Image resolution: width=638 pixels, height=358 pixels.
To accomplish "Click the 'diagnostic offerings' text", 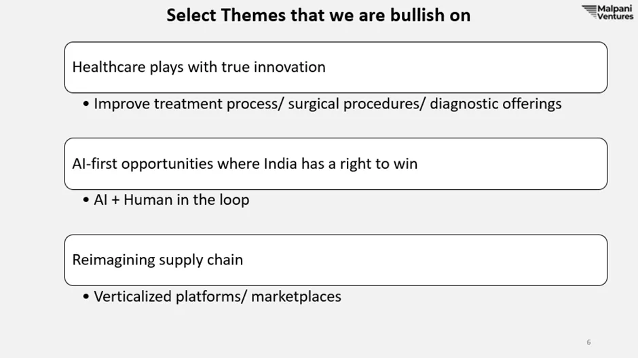I will 495,104.
